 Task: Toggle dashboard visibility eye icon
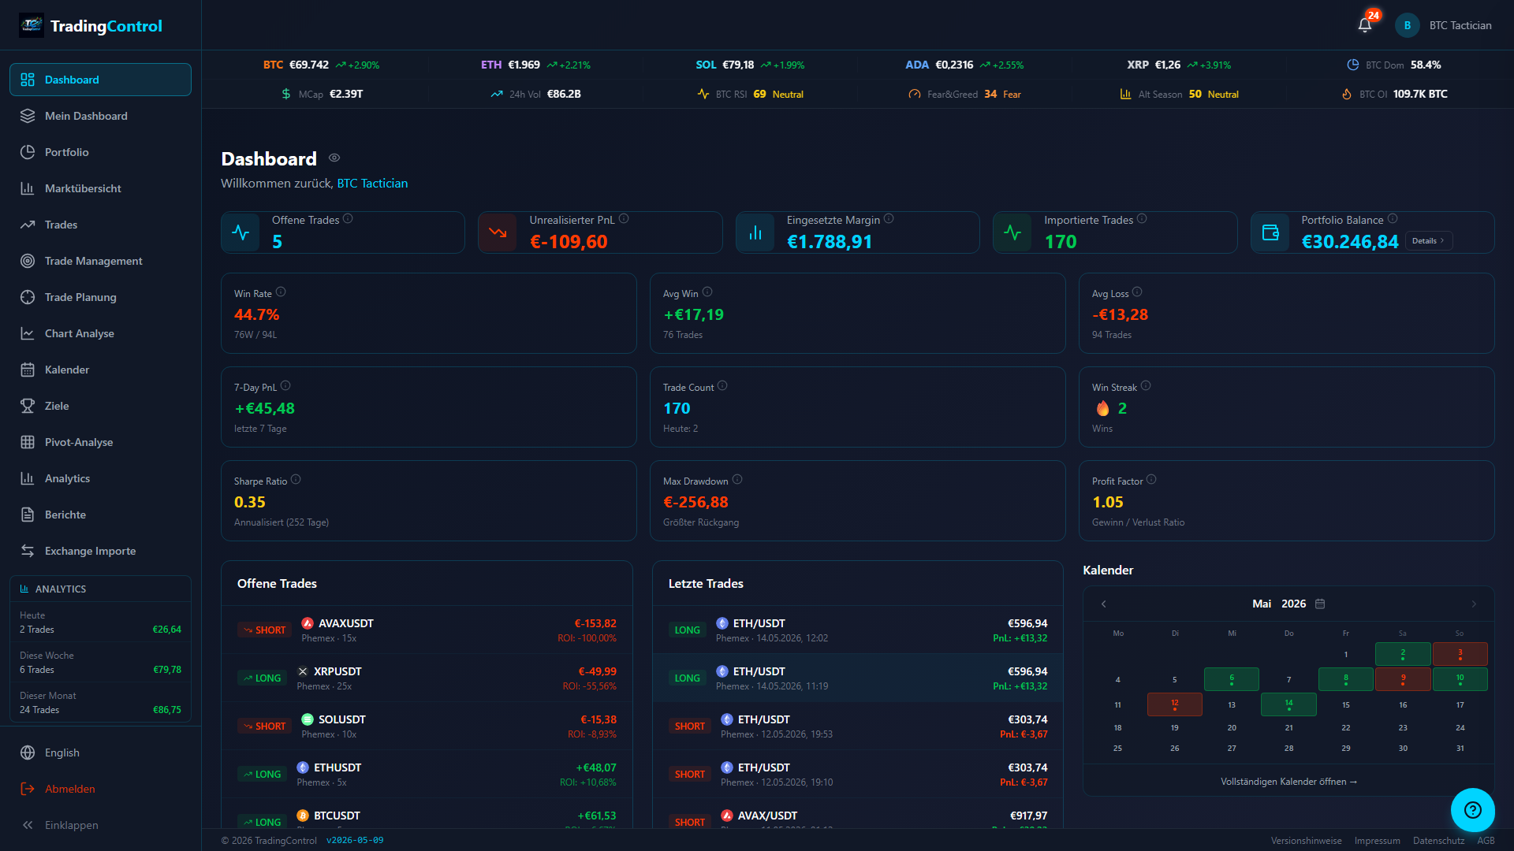point(334,158)
